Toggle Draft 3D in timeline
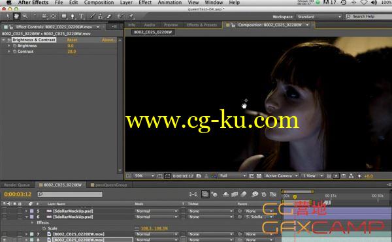The width and height of the screenshot is (392, 242). (214, 194)
